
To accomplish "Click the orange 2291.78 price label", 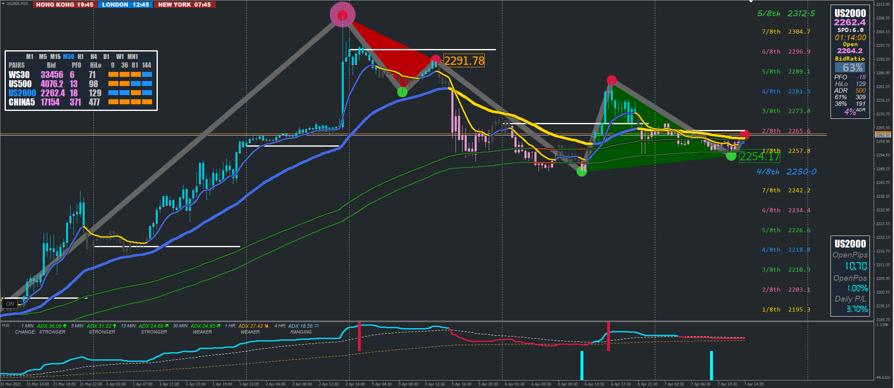I will point(464,61).
